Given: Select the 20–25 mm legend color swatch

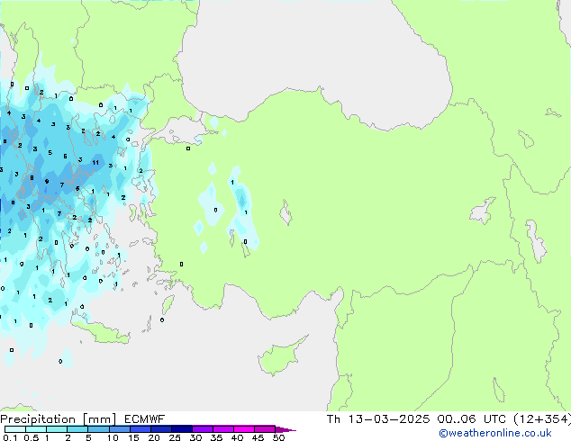Looking at the screenshot, I should (160, 429).
